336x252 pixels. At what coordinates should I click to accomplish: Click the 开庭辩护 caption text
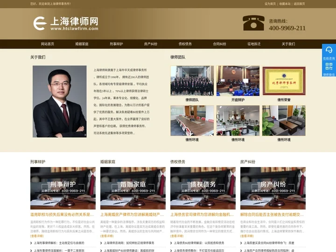click(x=238, y=100)
